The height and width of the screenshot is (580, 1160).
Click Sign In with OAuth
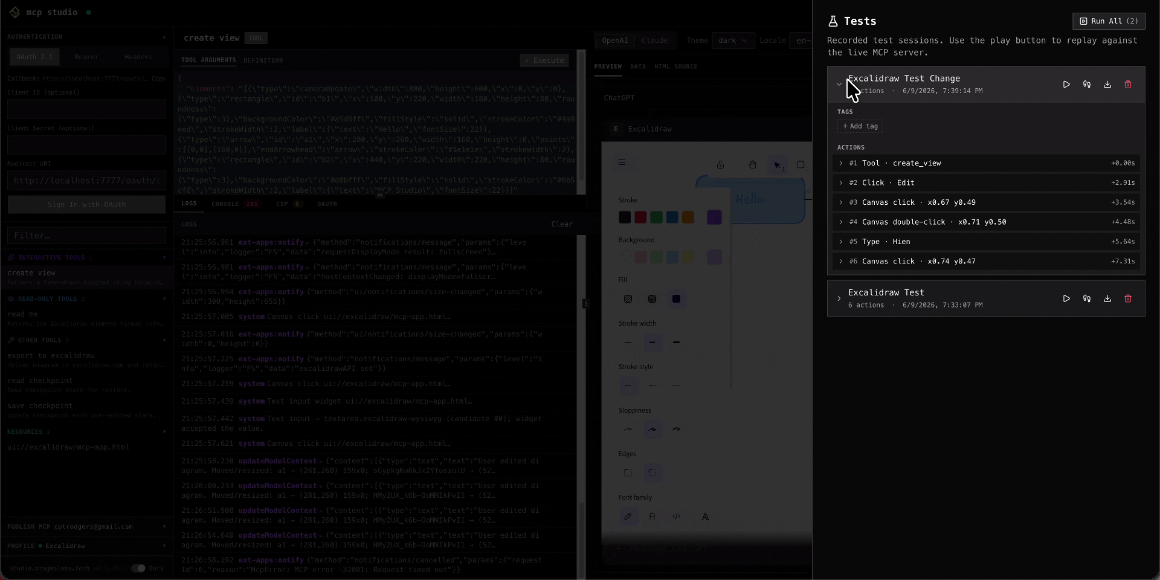pyautogui.click(x=86, y=204)
